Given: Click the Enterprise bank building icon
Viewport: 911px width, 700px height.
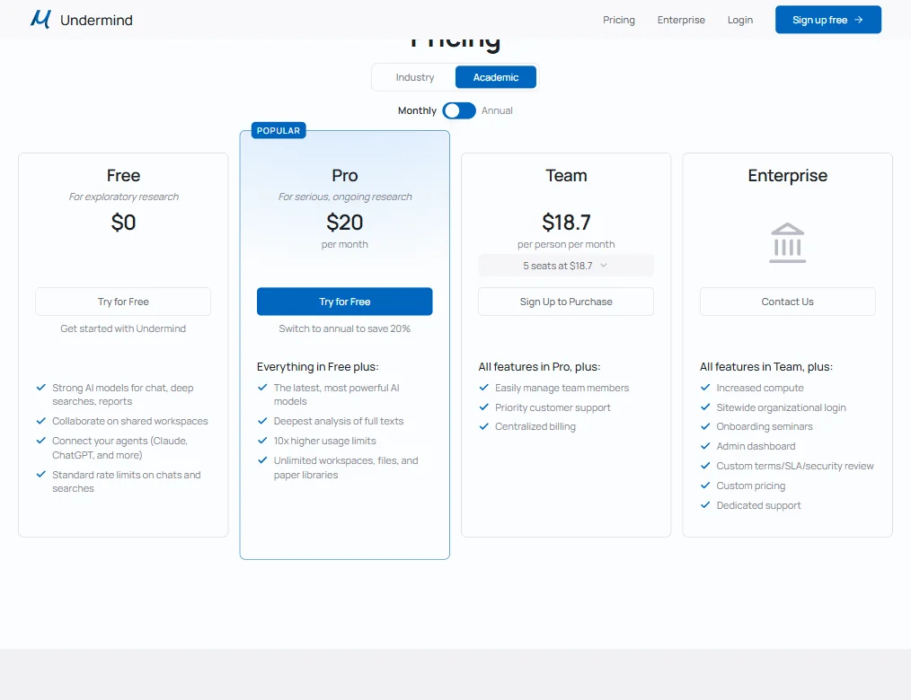Looking at the screenshot, I should click(x=787, y=242).
